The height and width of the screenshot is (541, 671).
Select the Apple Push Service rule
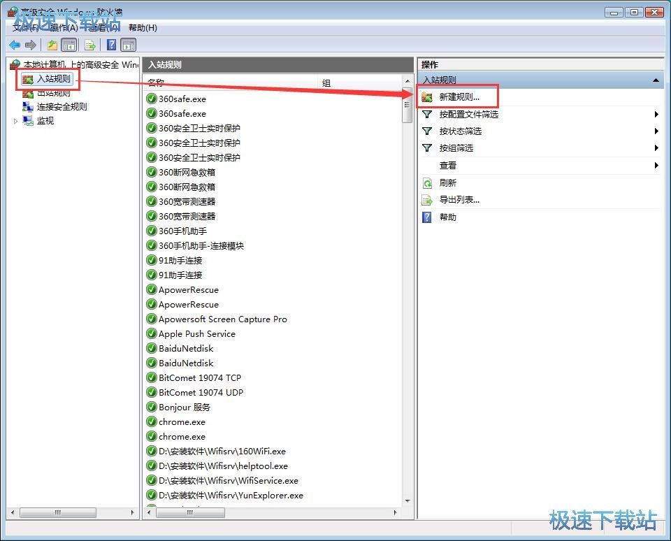pyautogui.click(x=197, y=333)
